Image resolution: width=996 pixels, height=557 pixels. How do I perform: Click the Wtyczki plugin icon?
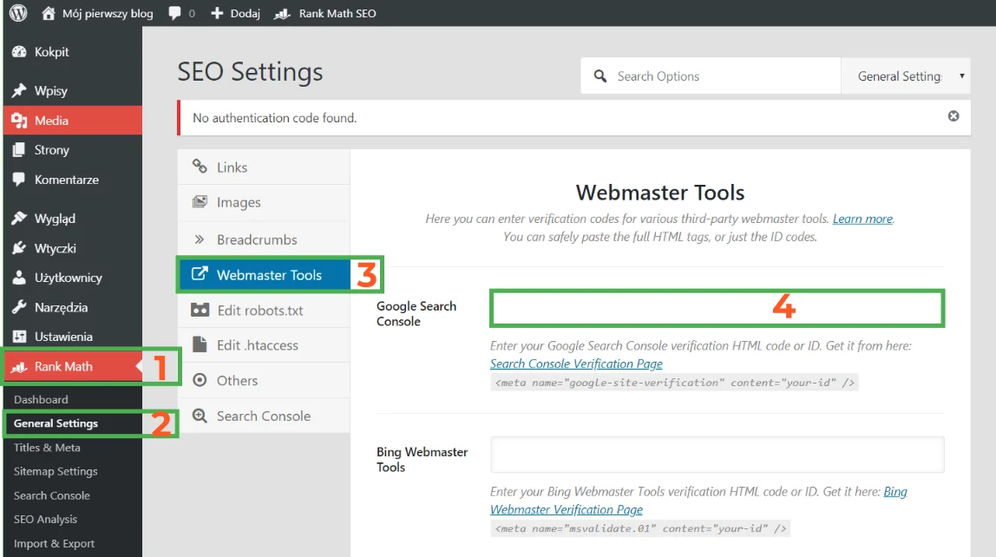coord(19,248)
